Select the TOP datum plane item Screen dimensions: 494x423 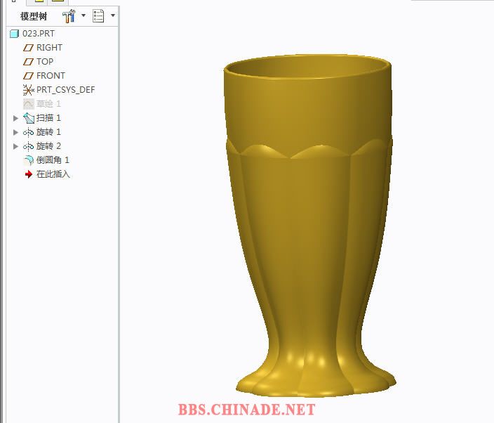(45, 61)
